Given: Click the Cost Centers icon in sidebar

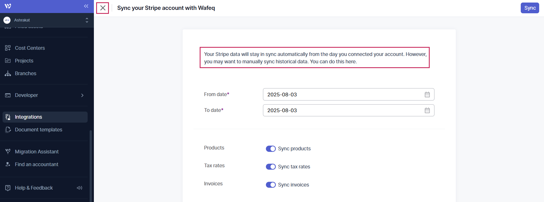Looking at the screenshot, I should (x=8, y=48).
